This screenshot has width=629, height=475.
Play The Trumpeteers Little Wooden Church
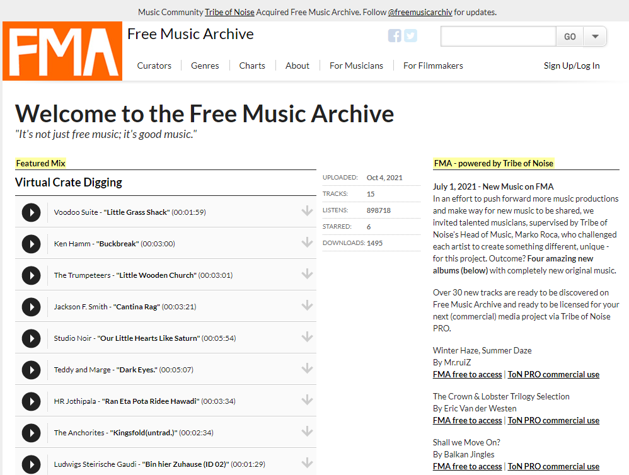pyautogui.click(x=32, y=275)
